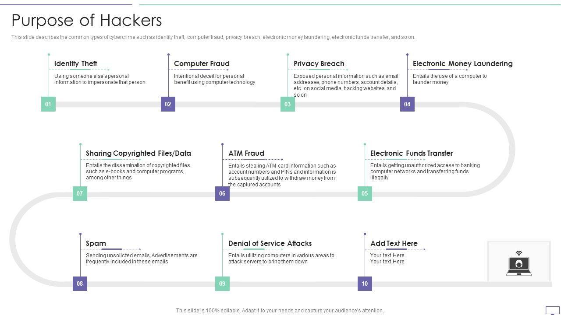Image resolution: width=561 pixels, height=315 pixels.
Task: Click the purple 04 number box
Action: coord(407,104)
